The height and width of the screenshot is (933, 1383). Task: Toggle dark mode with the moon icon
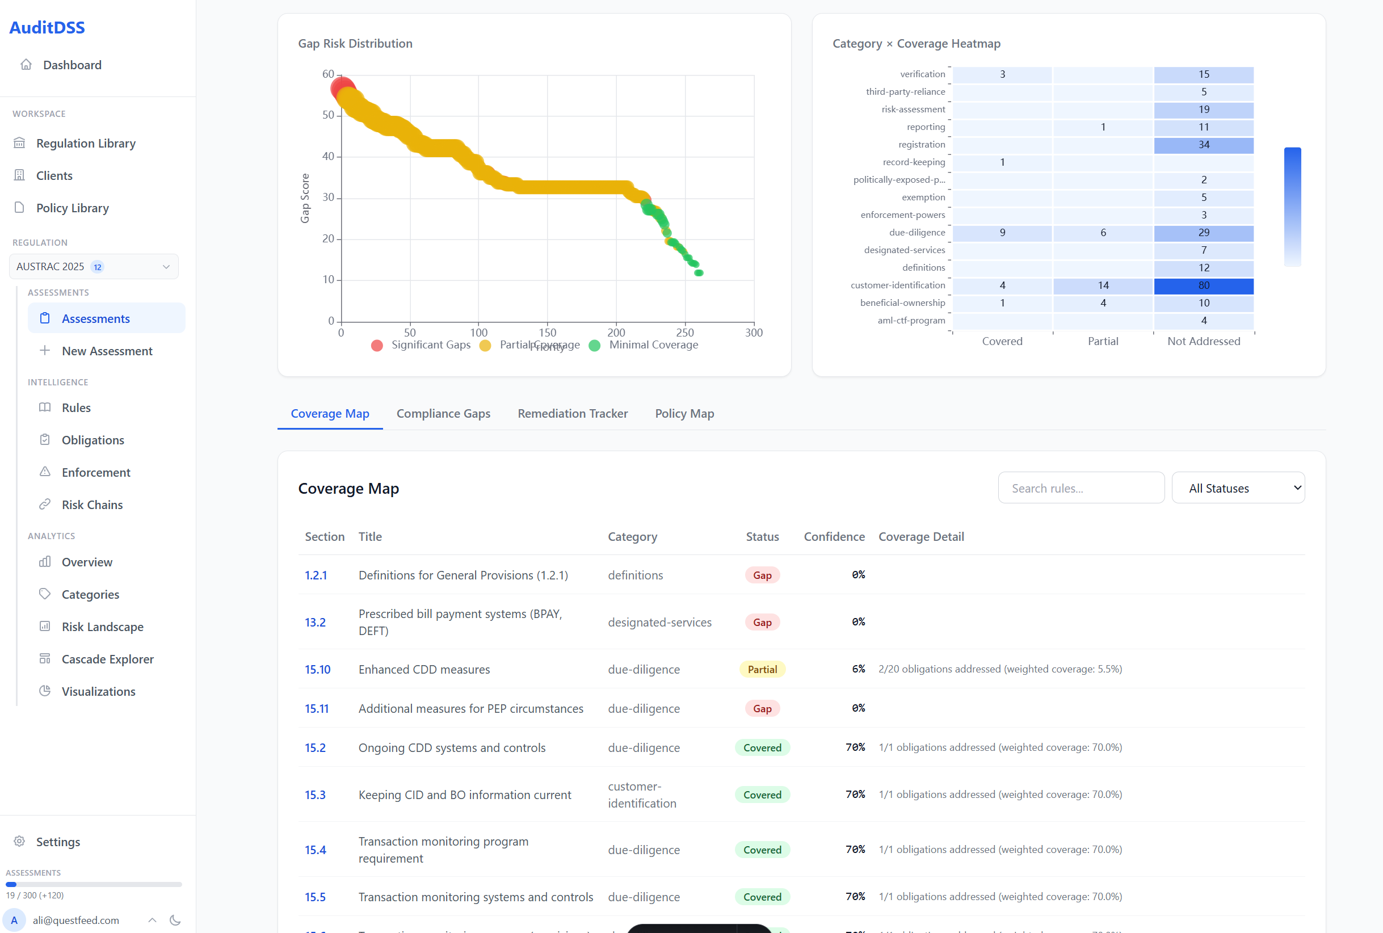click(175, 920)
